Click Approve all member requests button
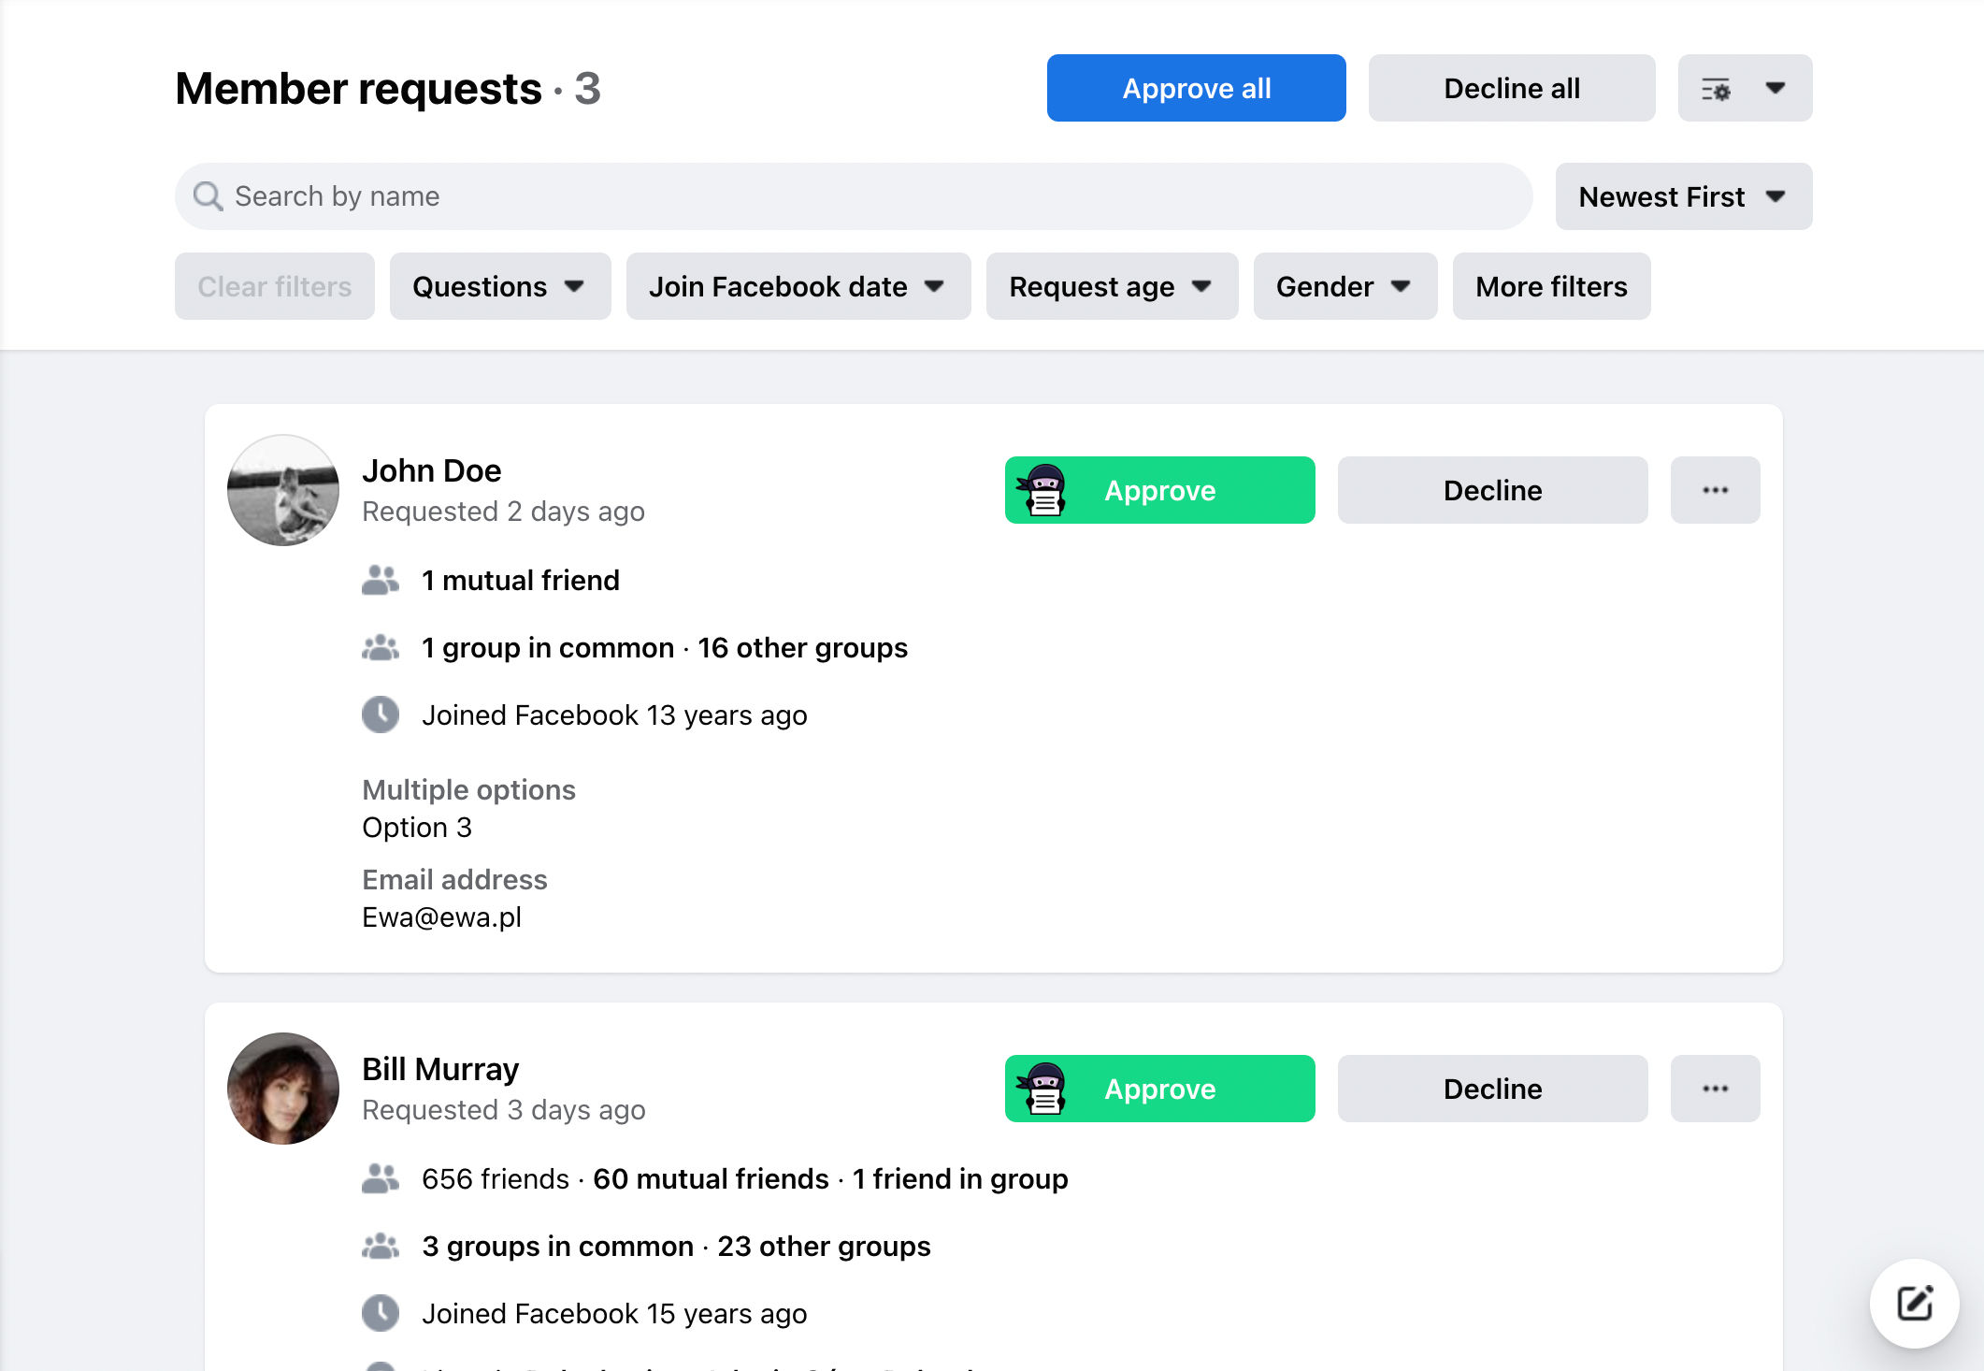 pyautogui.click(x=1197, y=88)
